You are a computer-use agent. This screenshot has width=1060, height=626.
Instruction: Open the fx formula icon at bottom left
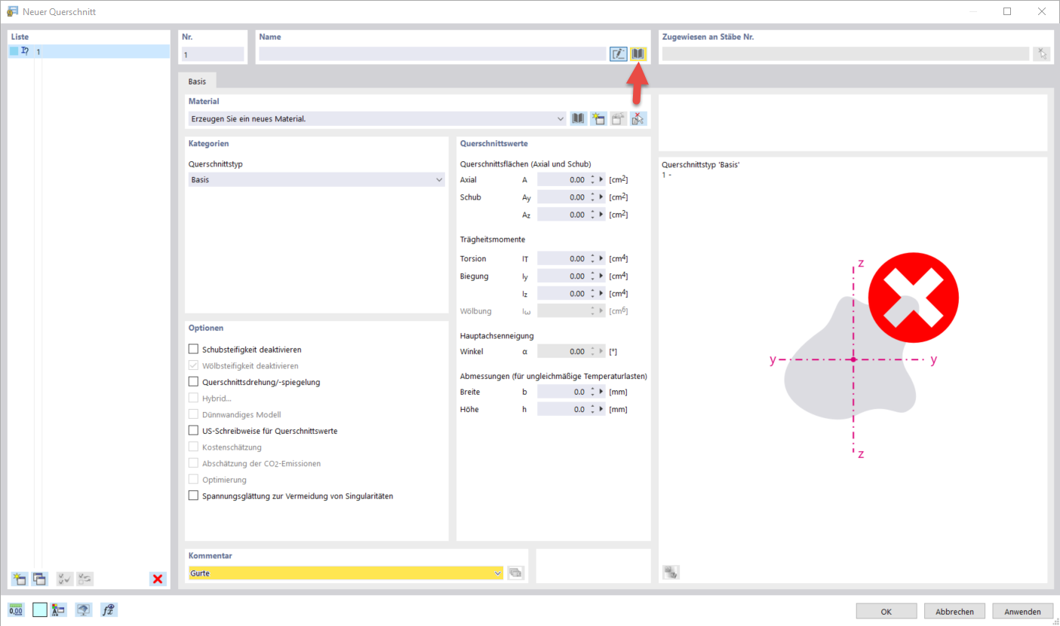[109, 610]
